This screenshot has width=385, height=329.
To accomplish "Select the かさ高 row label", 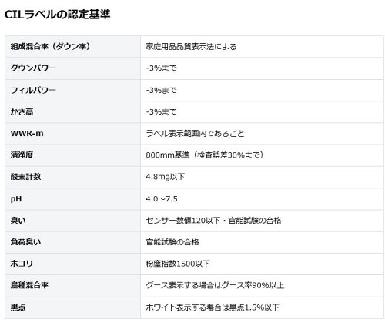I will click(x=22, y=111).
